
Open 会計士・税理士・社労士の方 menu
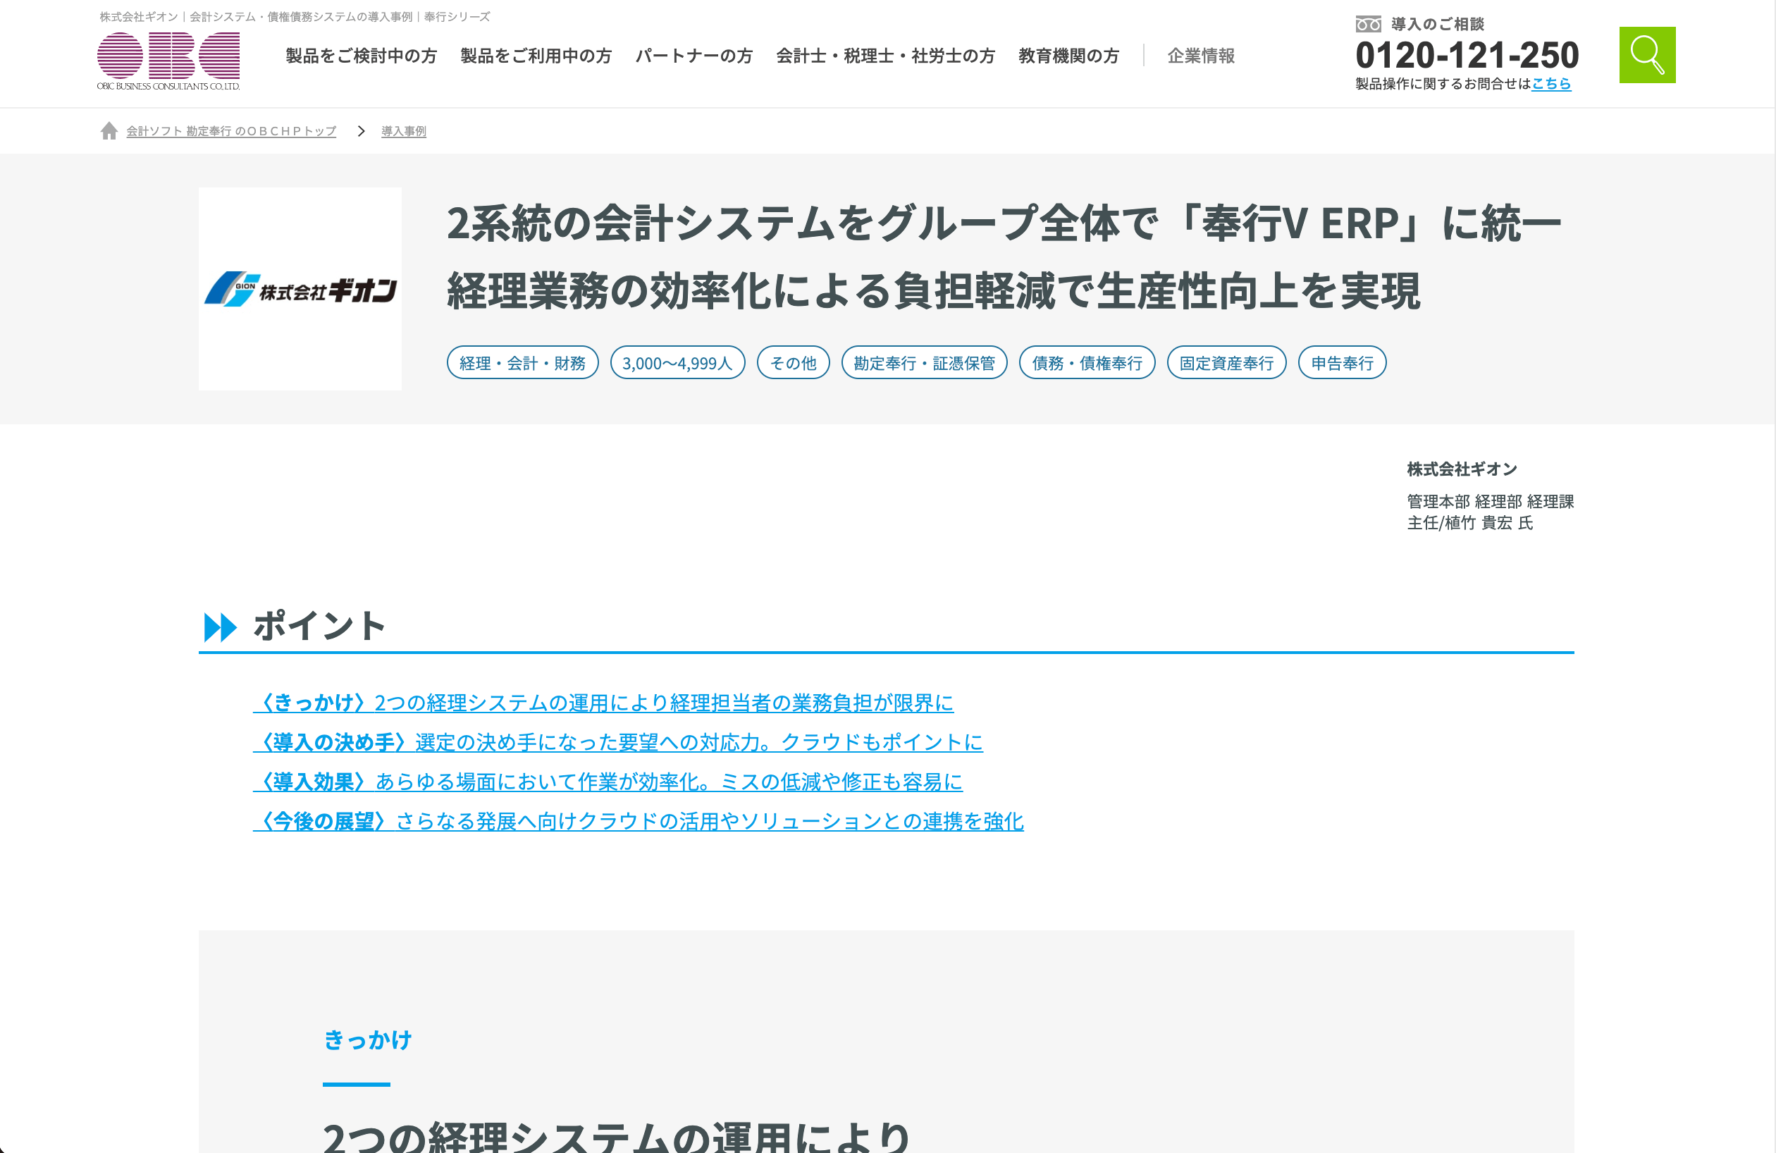point(885,56)
